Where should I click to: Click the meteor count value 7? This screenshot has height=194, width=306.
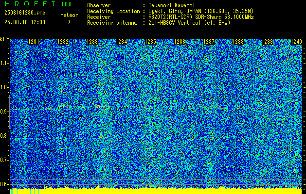[x=69, y=22]
